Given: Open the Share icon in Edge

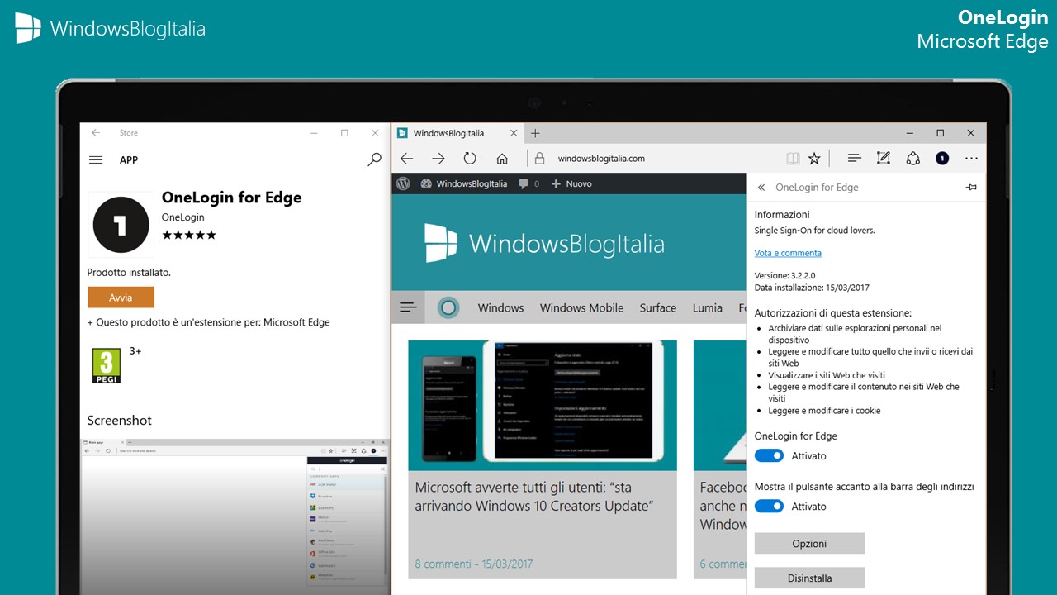Looking at the screenshot, I should pyautogui.click(x=913, y=158).
